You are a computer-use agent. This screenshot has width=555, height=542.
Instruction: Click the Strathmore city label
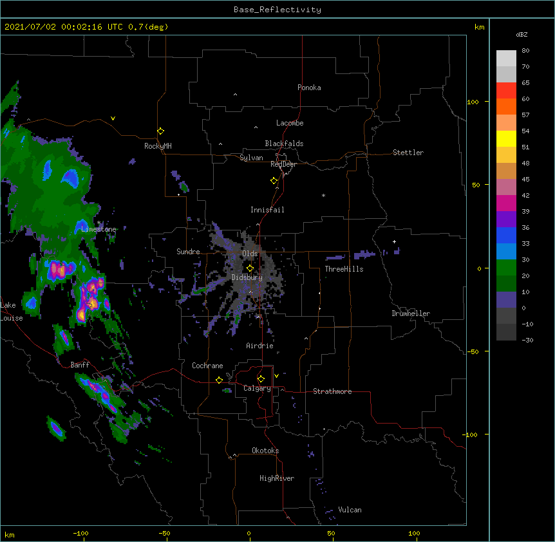[332, 391]
